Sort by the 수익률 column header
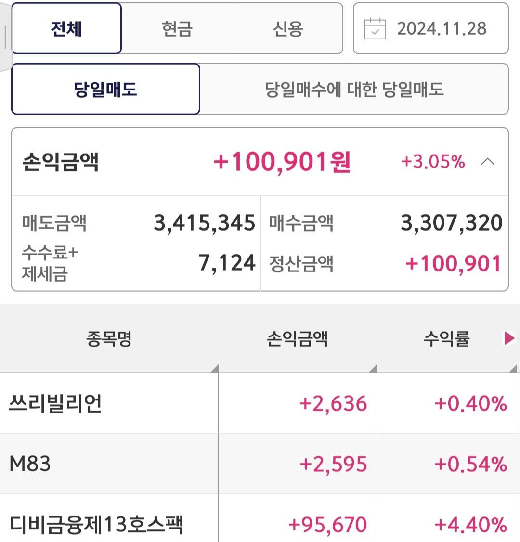 tap(446, 339)
